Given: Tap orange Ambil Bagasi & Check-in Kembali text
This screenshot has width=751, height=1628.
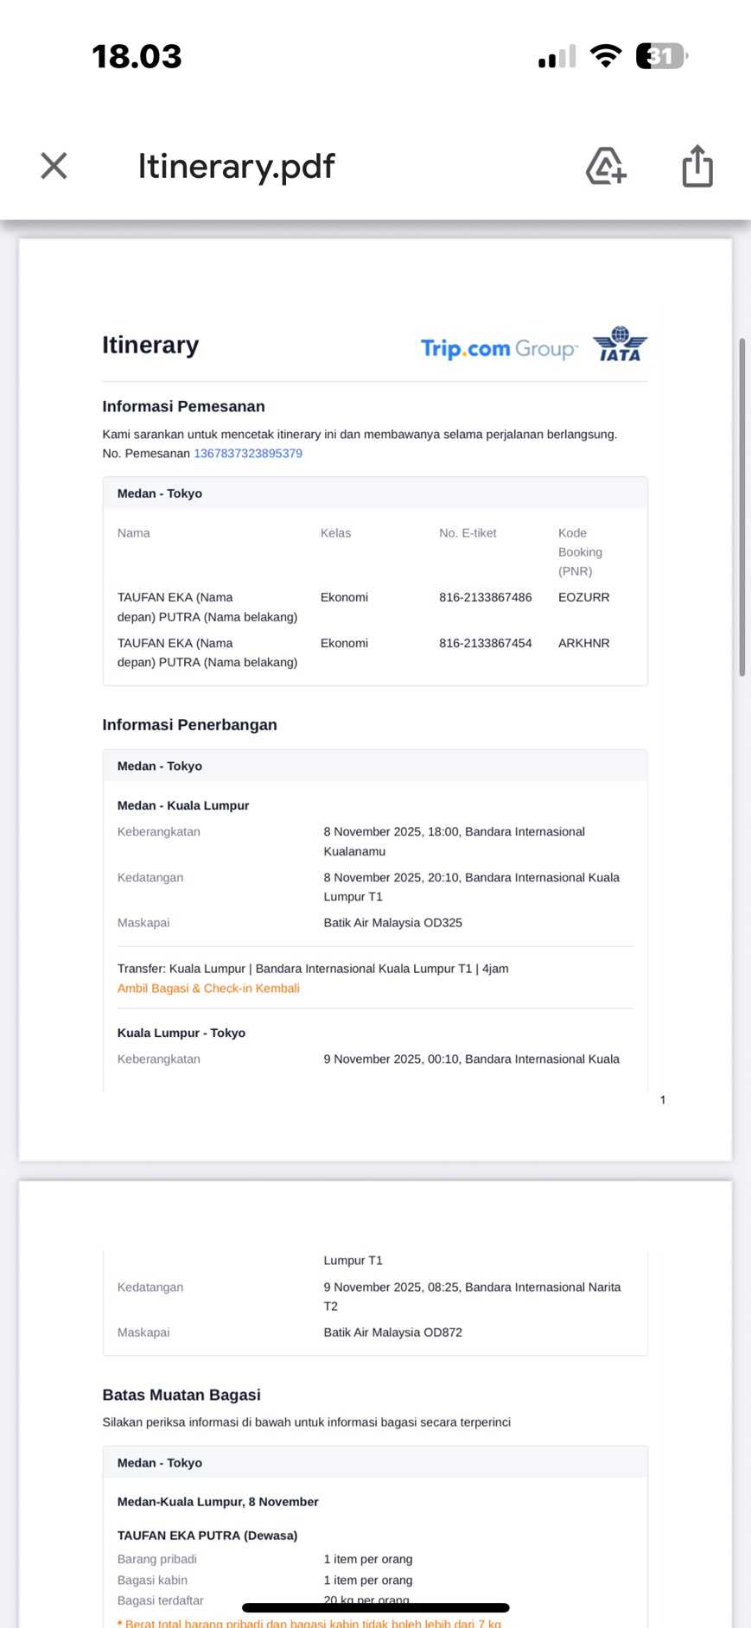Looking at the screenshot, I should [x=208, y=989].
